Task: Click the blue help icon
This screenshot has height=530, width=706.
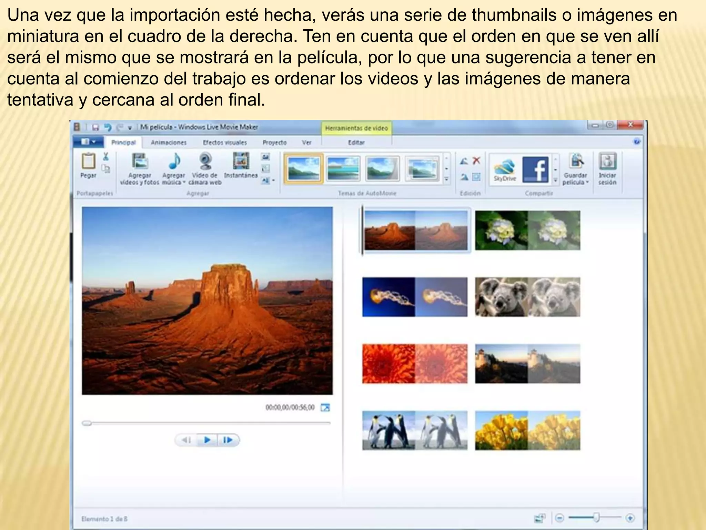Action: click(637, 142)
